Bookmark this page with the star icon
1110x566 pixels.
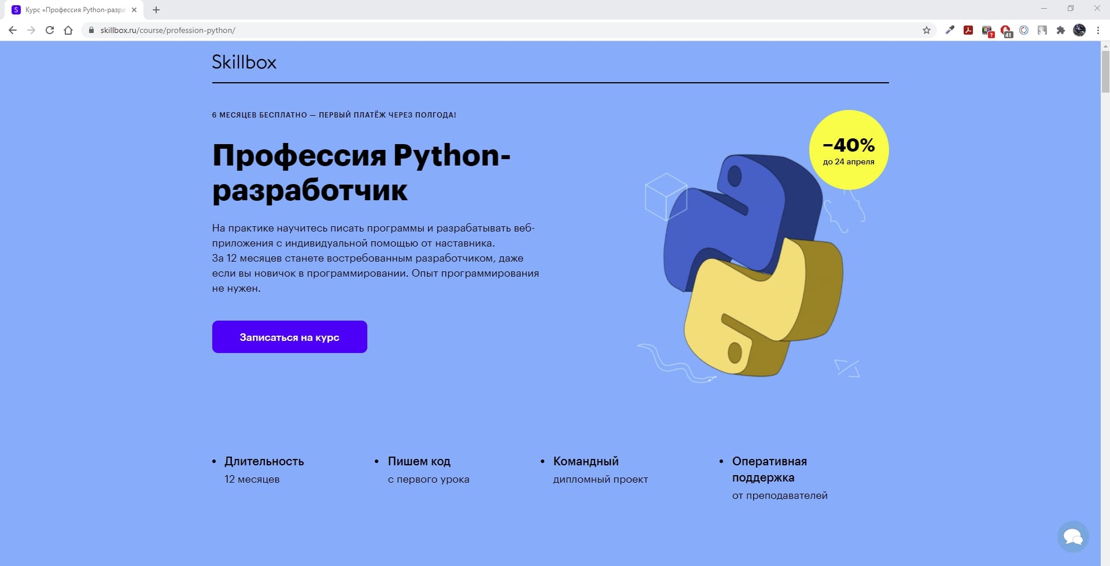click(927, 30)
